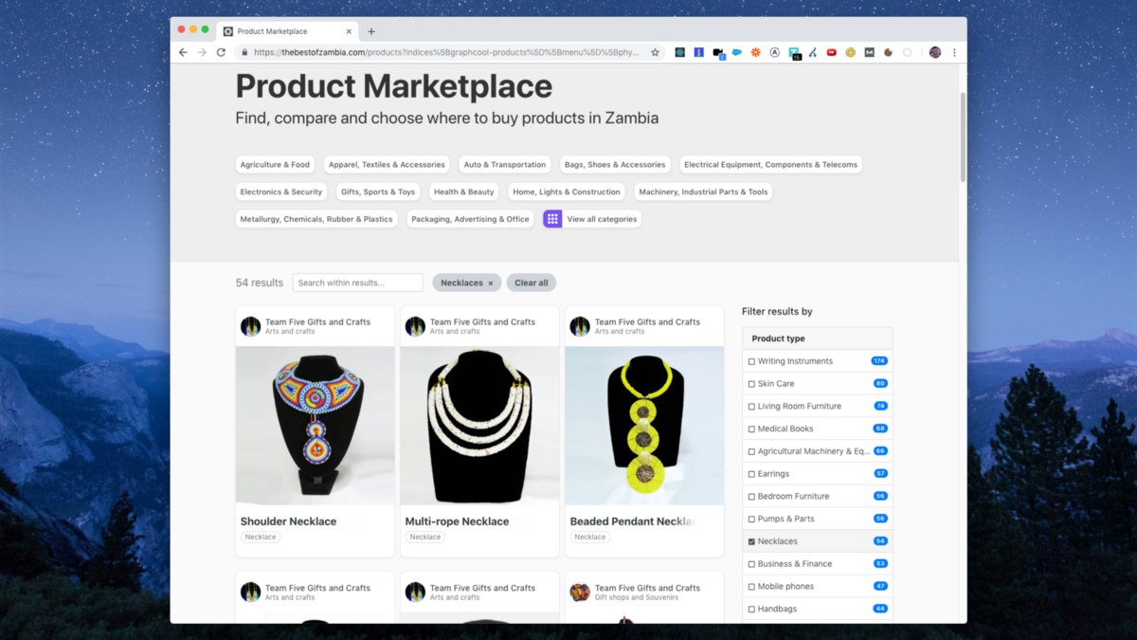Open Chrome user profile avatar
Screen dimensions: 1137x640
[935, 53]
